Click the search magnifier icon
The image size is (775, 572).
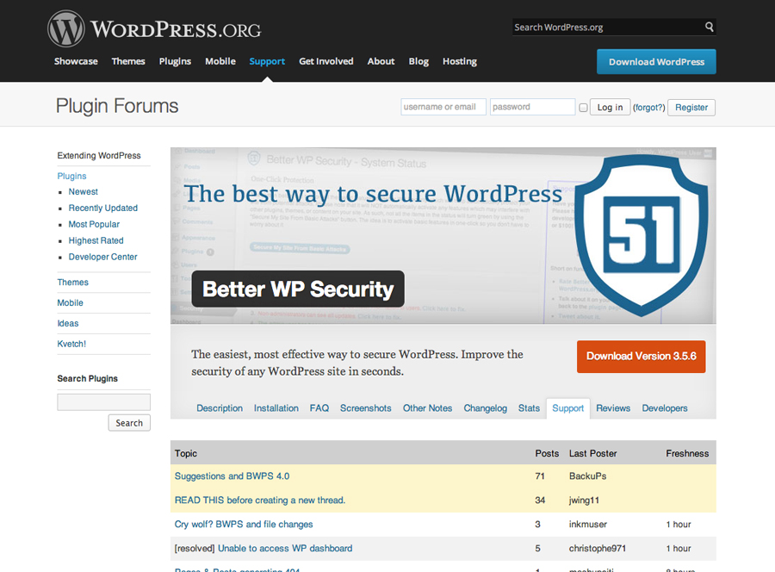point(710,27)
